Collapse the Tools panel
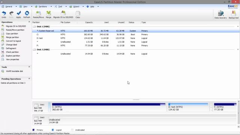 [29, 67]
